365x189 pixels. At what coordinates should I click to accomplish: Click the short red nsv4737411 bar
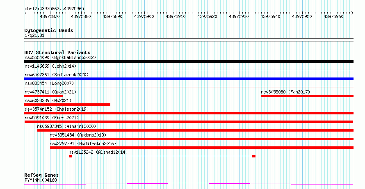click(x=43, y=96)
